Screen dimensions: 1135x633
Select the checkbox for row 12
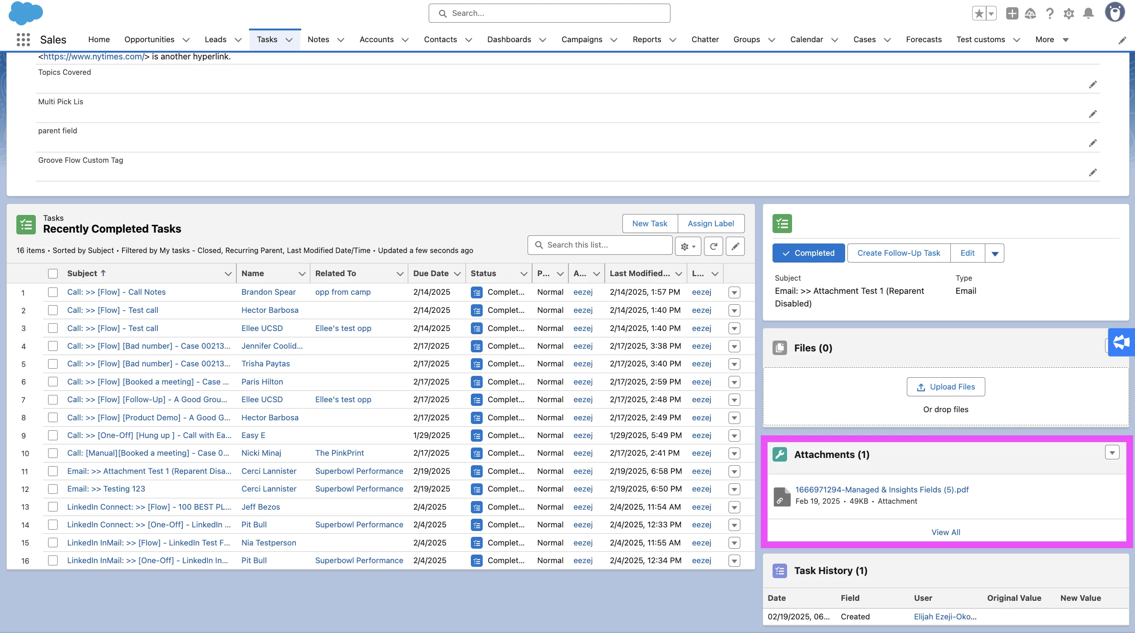coord(53,489)
